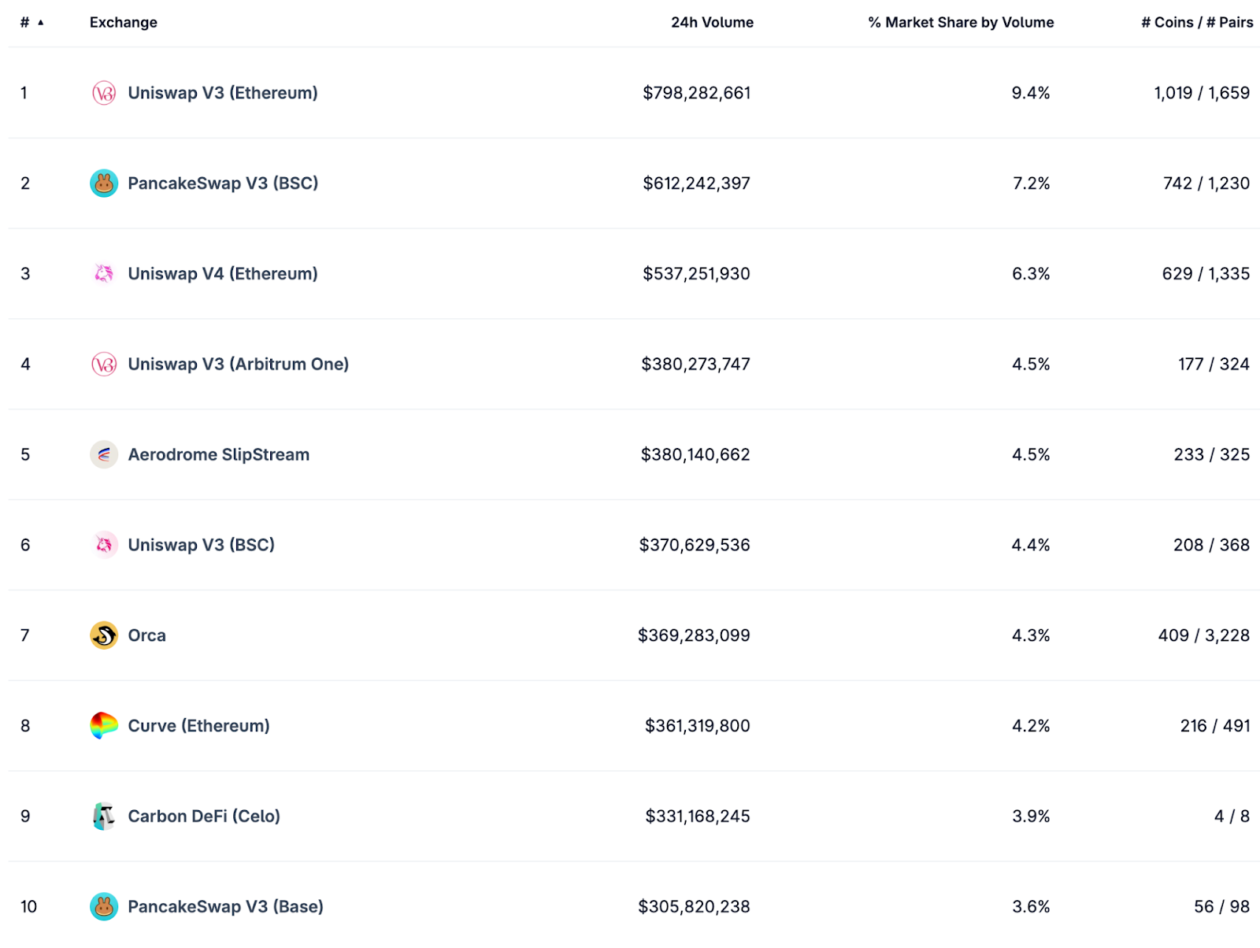
Task: Click the PancakeSwap V3 (Base) icon
Action: click(103, 906)
